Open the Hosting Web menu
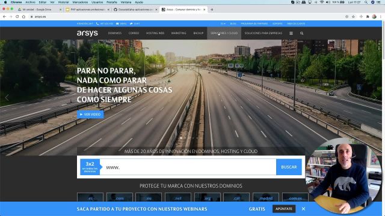This screenshot has width=385, height=216. tap(155, 33)
